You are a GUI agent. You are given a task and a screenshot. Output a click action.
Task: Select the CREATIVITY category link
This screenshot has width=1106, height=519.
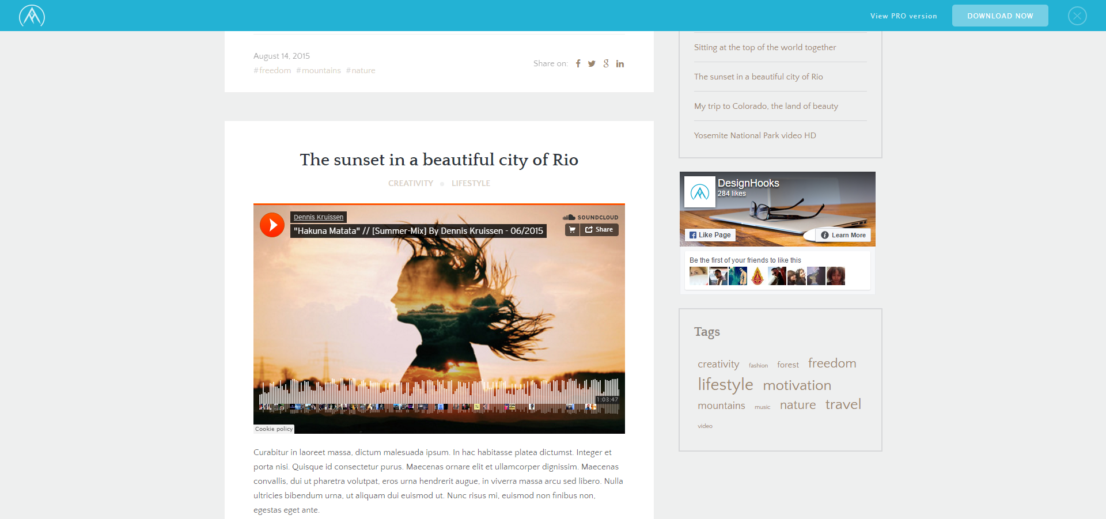411,183
